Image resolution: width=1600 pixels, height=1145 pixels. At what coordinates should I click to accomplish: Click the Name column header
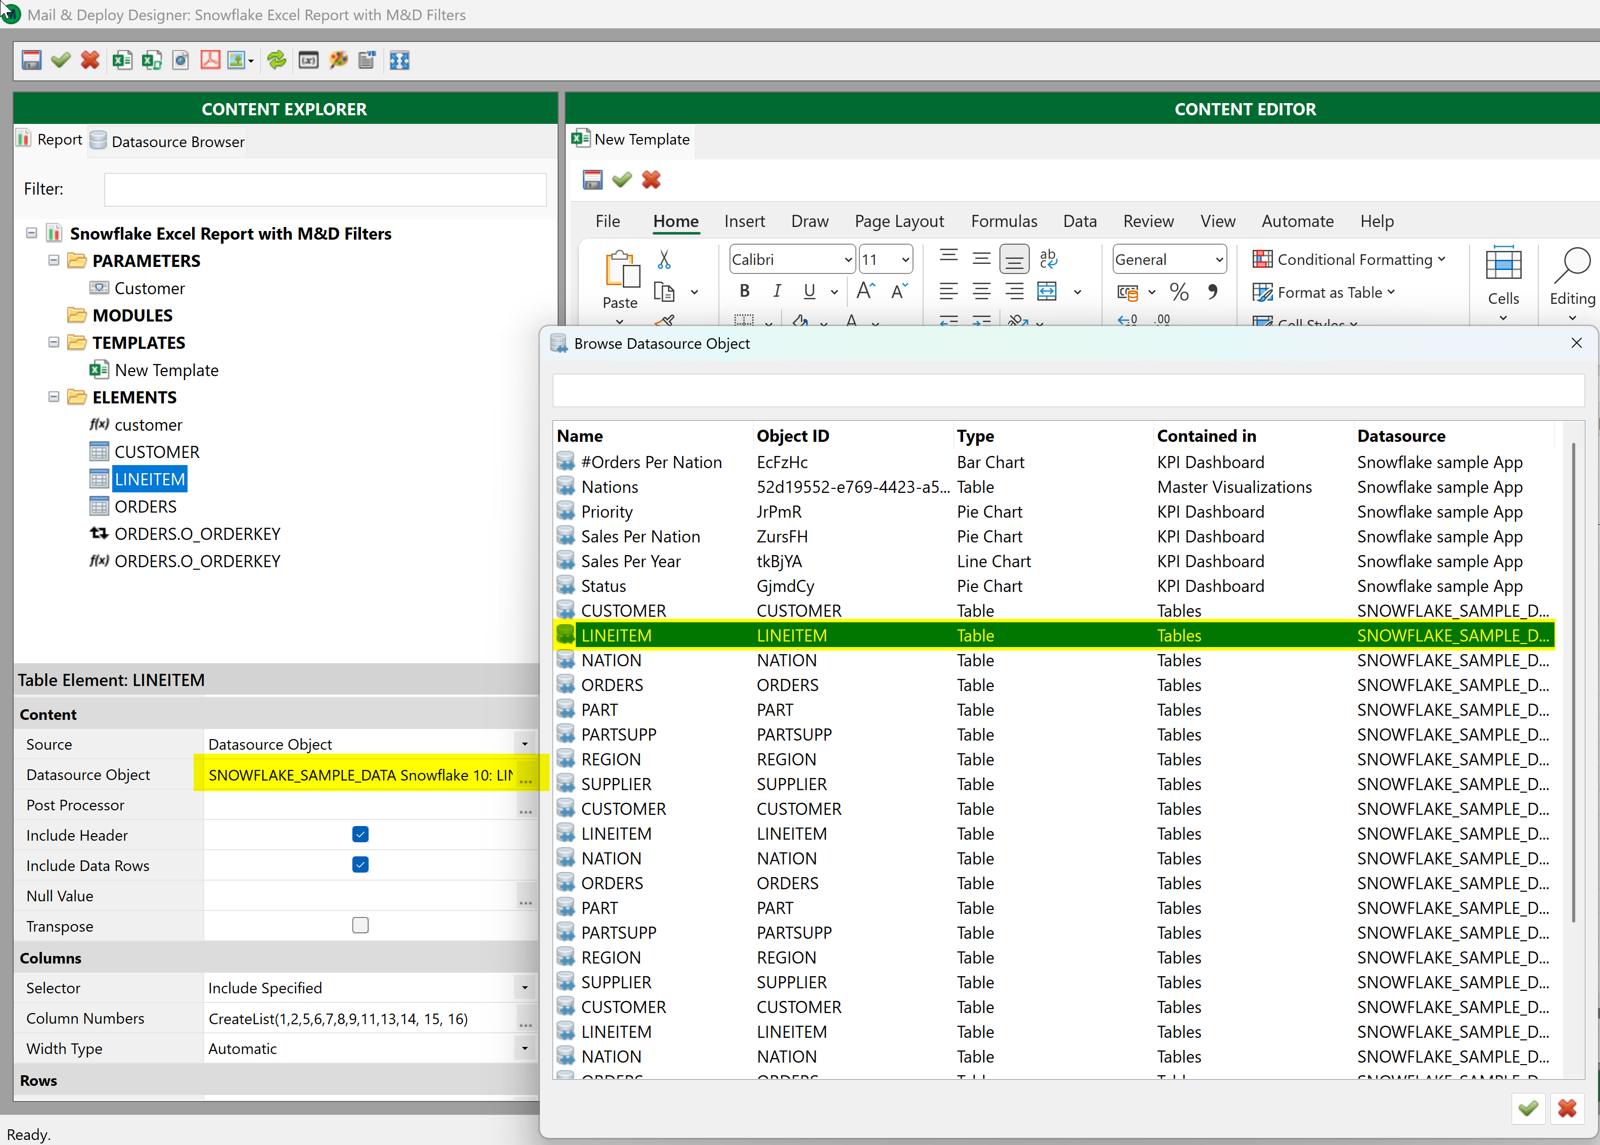coord(653,436)
